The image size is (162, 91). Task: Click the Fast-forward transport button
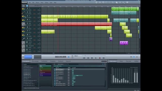[104, 58]
